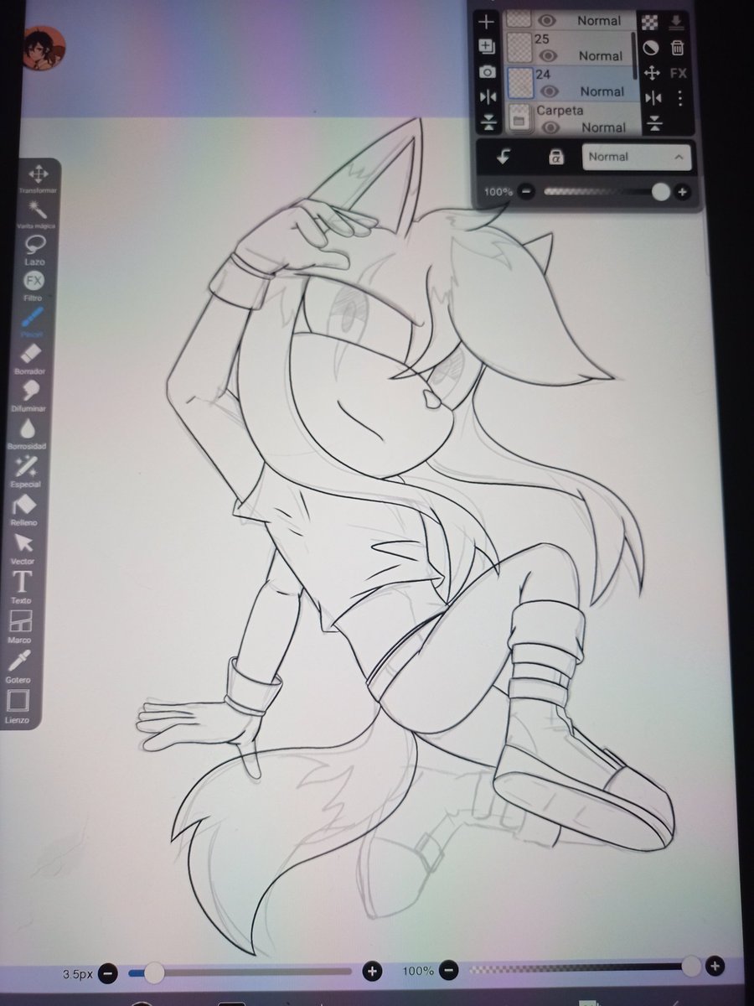This screenshot has height=1006, width=754.
Task: Click the brush size slider
Action: [240, 972]
